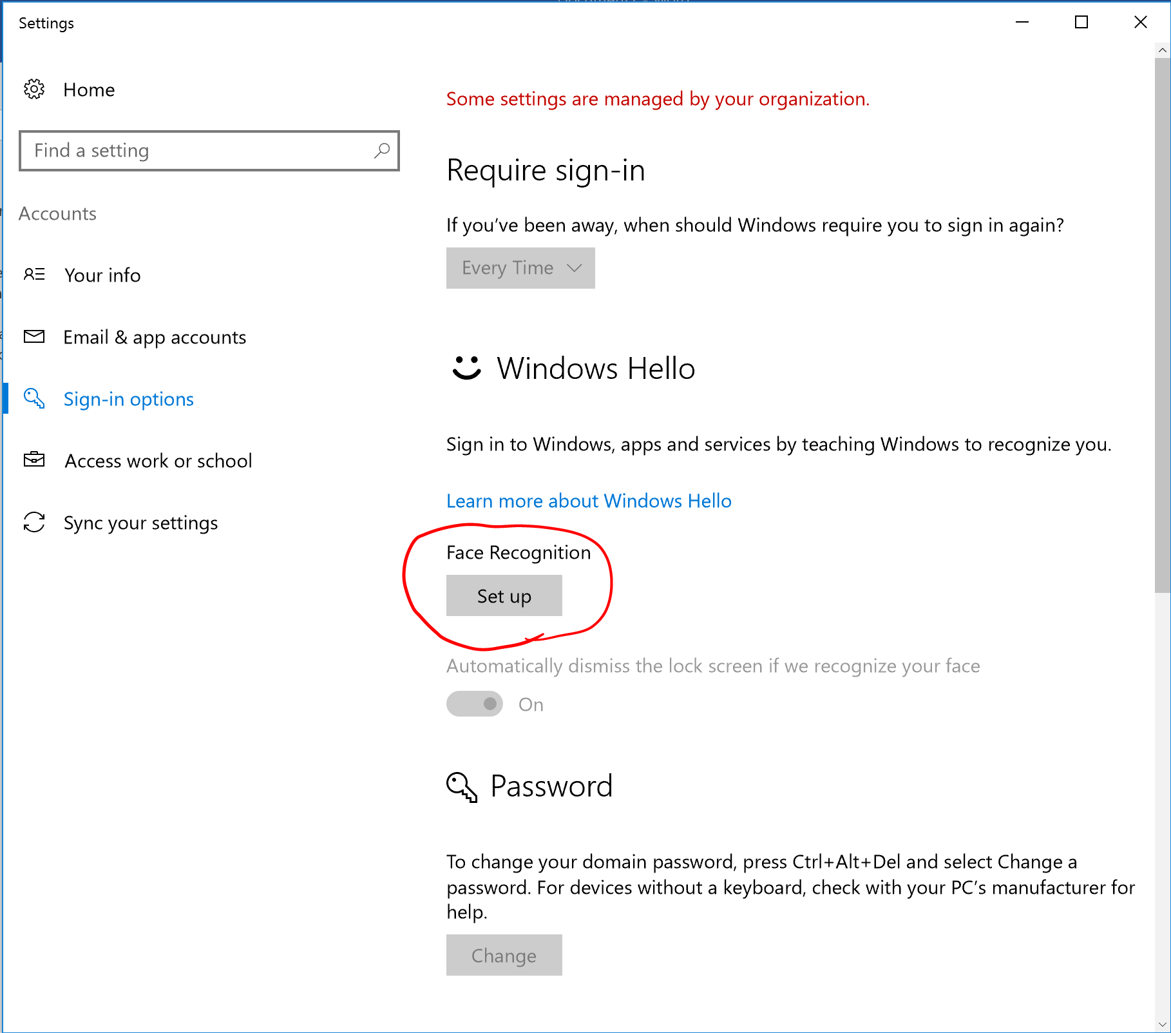Click the Settings window title
Viewport: 1171px width, 1033px height.
click(x=46, y=23)
